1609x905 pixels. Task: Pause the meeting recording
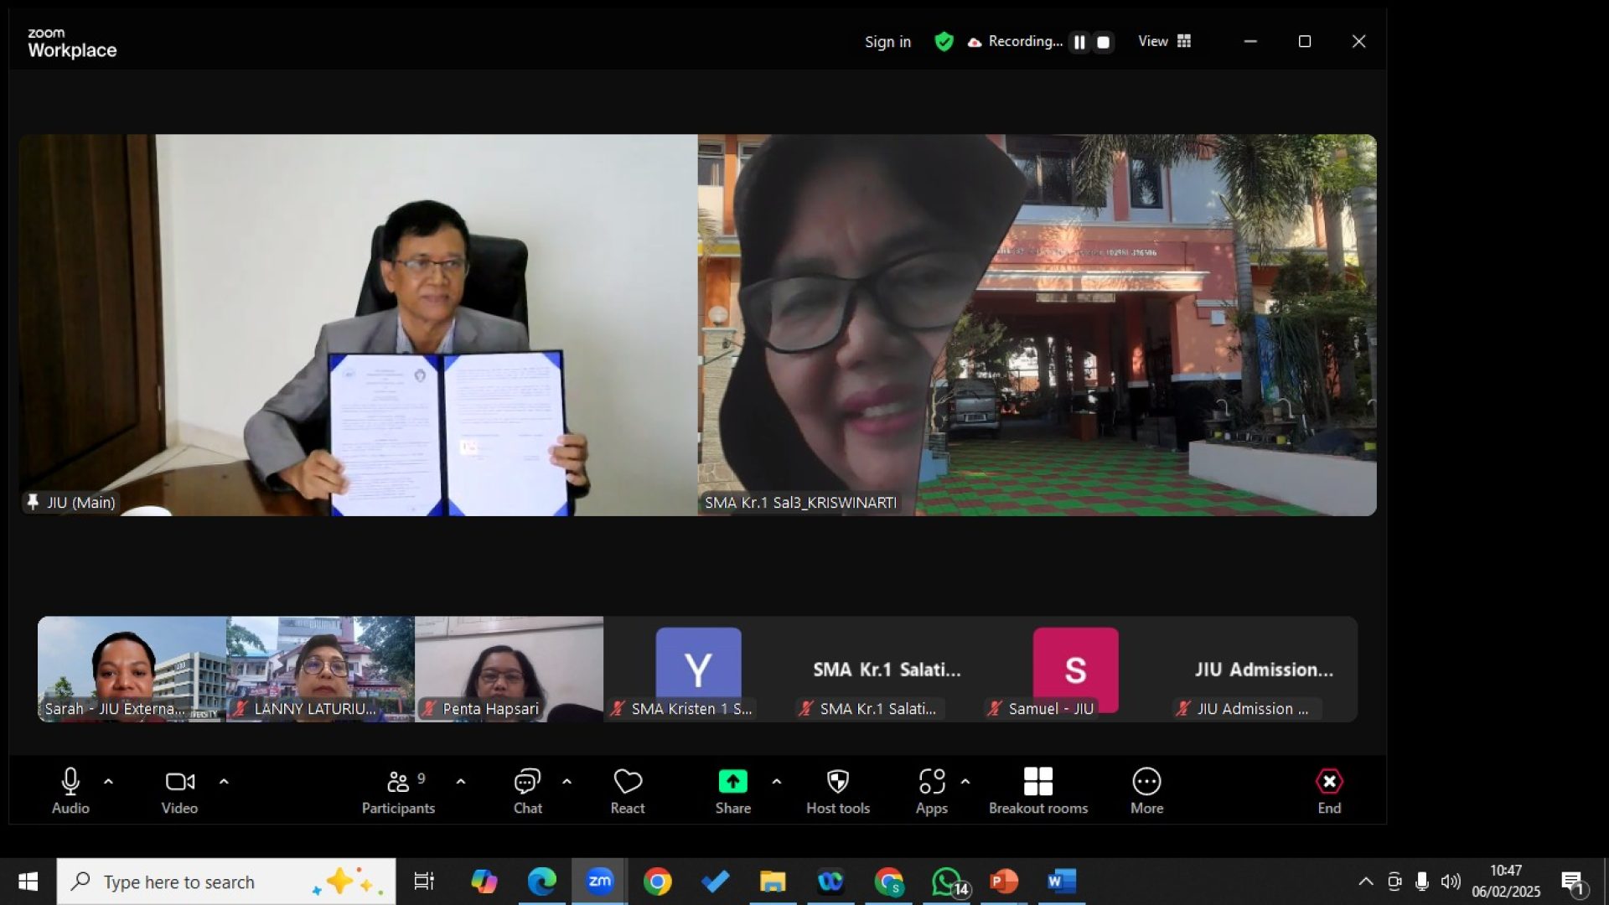pos(1079,42)
